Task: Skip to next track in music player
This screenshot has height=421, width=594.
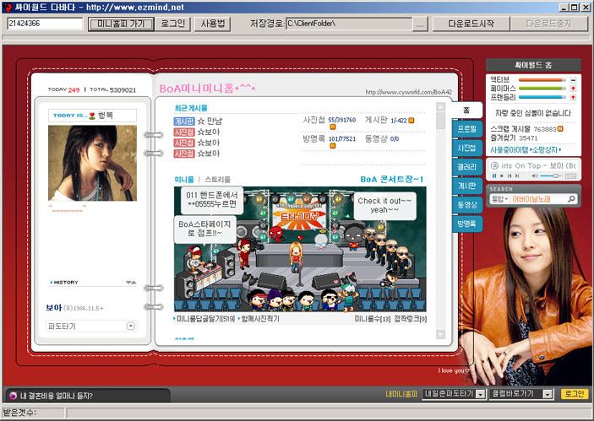Action: pyautogui.click(x=517, y=175)
